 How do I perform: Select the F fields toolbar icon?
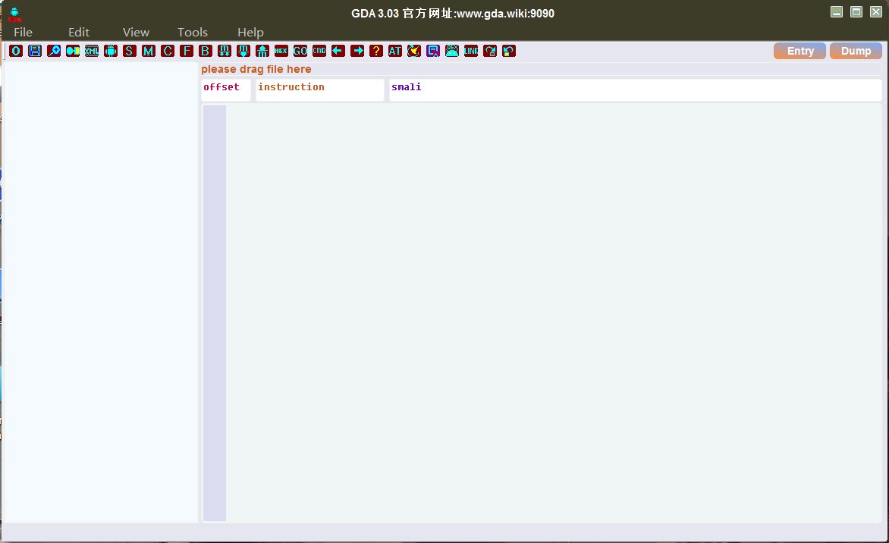coord(187,51)
